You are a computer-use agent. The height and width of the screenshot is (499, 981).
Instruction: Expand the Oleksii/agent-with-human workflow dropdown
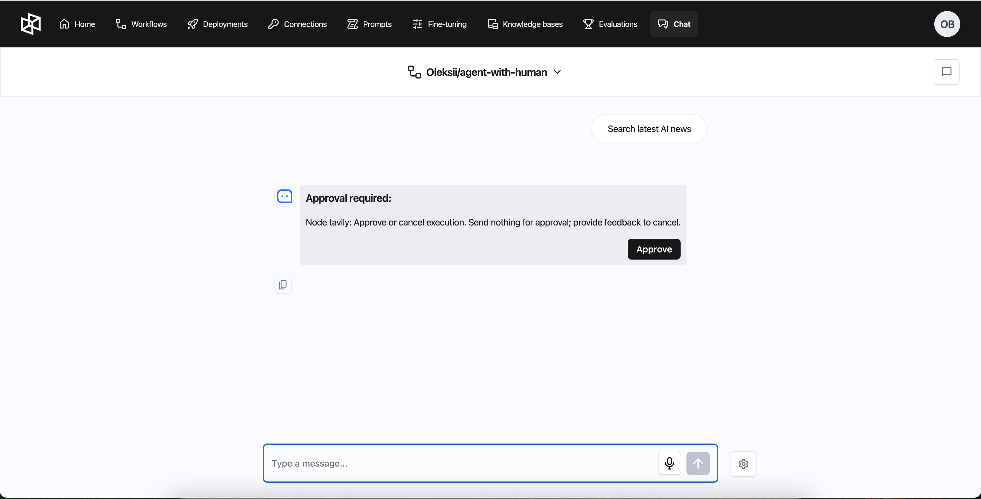tap(486, 72)
